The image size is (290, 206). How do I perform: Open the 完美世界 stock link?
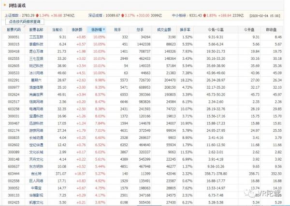pos(36,95)
